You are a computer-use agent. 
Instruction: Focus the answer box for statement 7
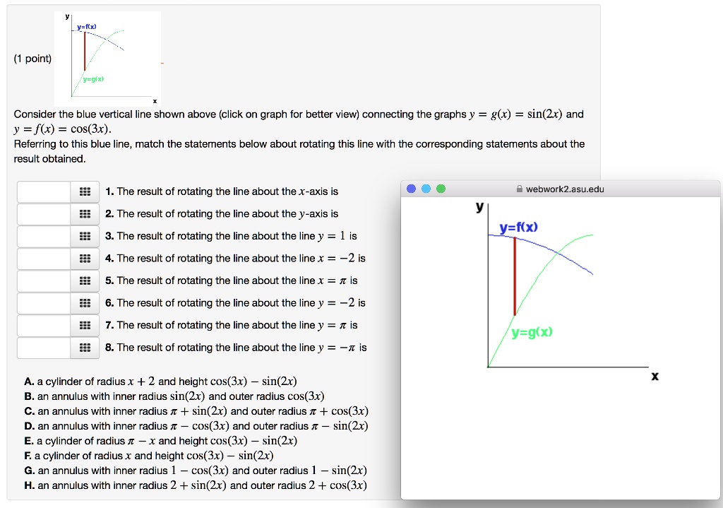pos(44,325)
